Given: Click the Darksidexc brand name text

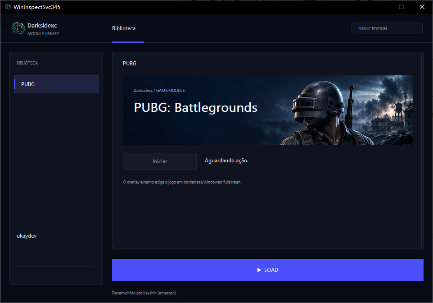Looking at the screenshot, I should click(x=42, y=25).
